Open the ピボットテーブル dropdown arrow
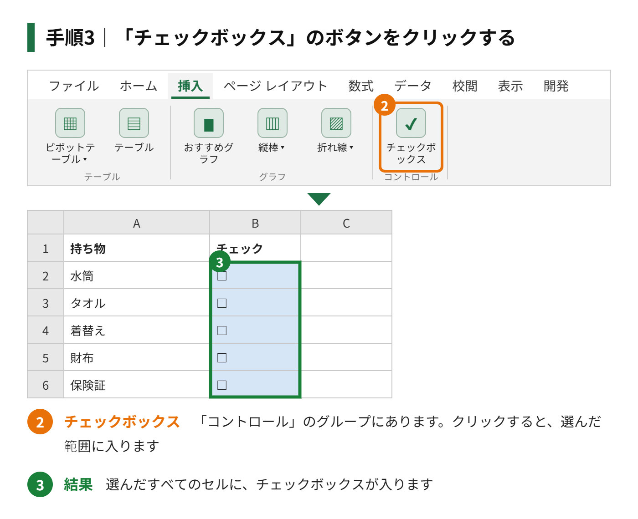The image size is (638, 519). [85, 159]
